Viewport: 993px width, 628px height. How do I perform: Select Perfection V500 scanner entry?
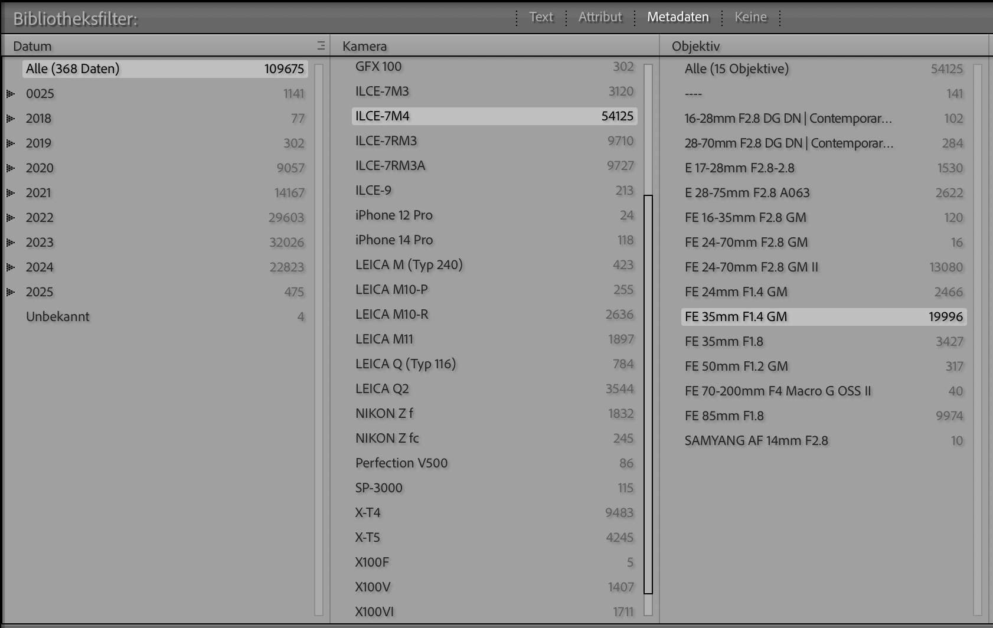(495, 463)
